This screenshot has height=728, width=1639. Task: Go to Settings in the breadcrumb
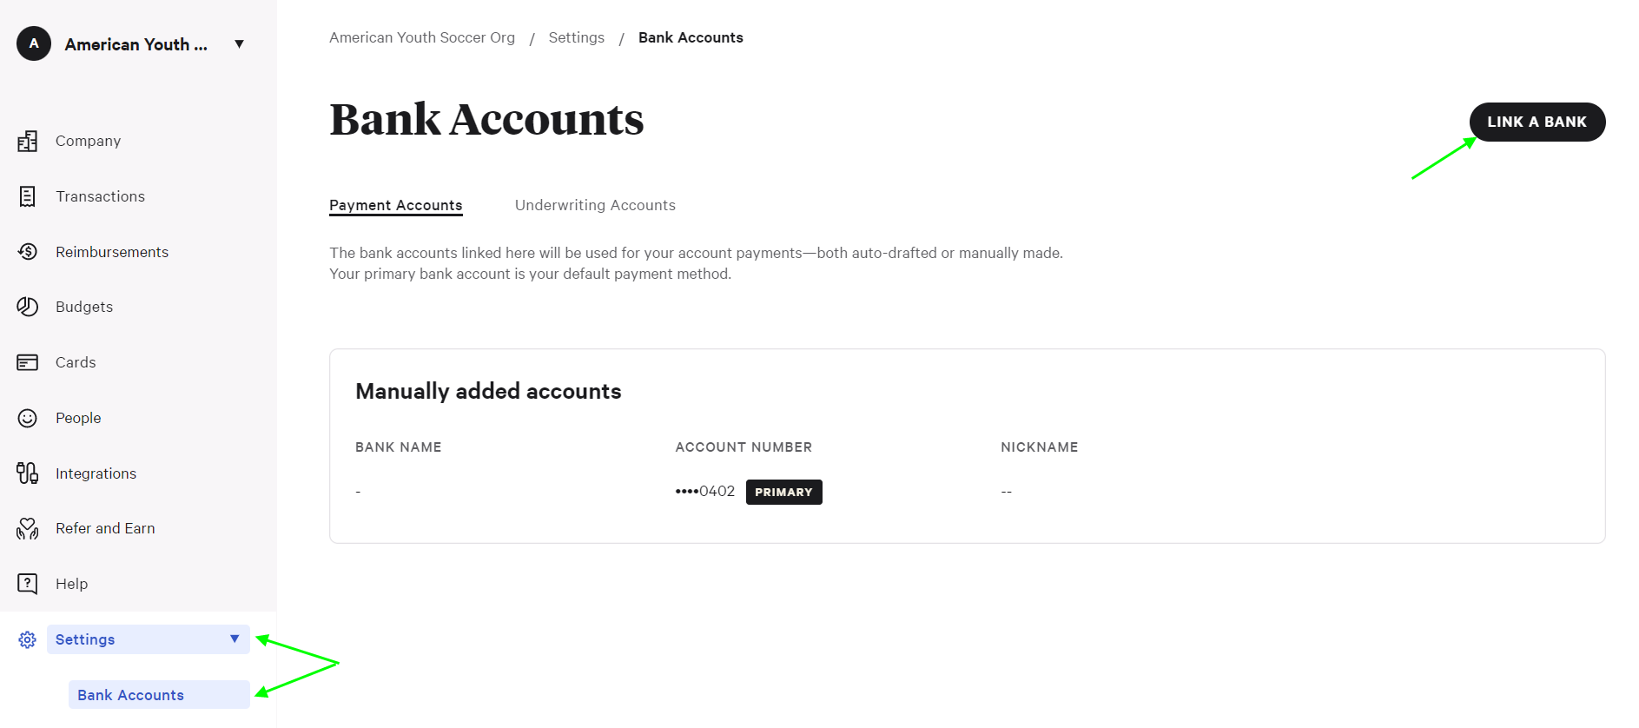pyautogui.click(x=576, y=37)
